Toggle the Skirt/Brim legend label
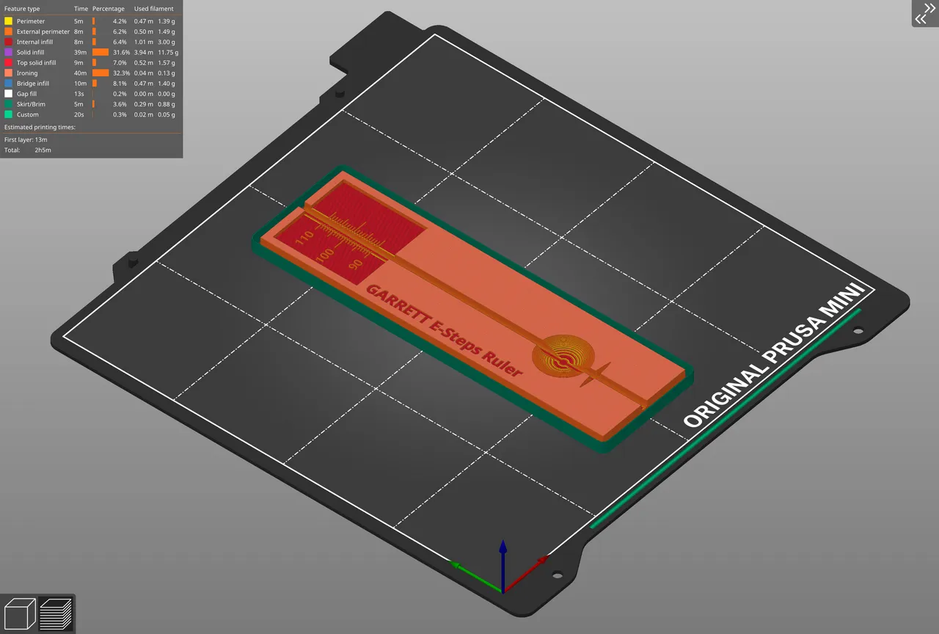939x634 pixels. tap(31, 104)
